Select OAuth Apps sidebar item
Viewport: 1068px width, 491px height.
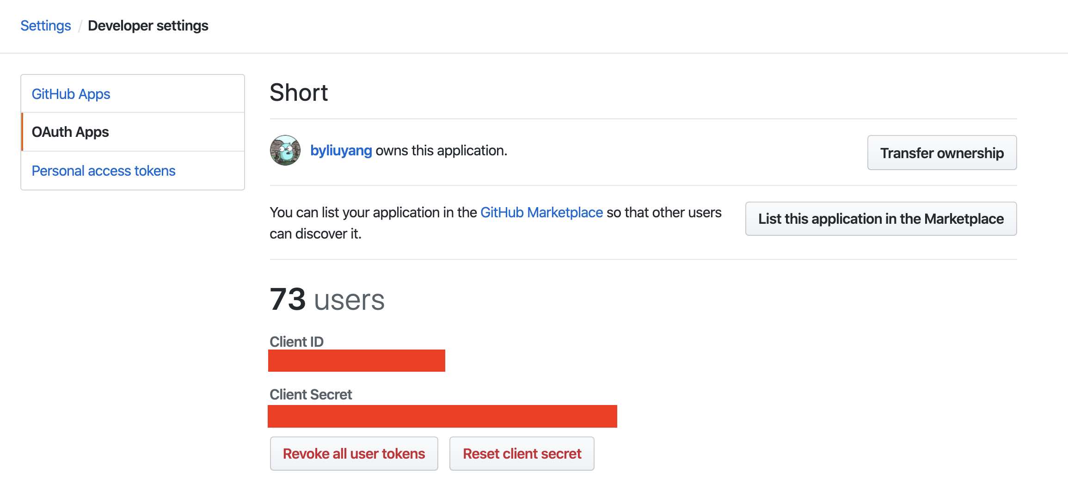(133, 132)
